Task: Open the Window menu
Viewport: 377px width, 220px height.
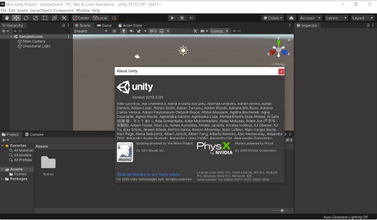Action: point(83,11)
